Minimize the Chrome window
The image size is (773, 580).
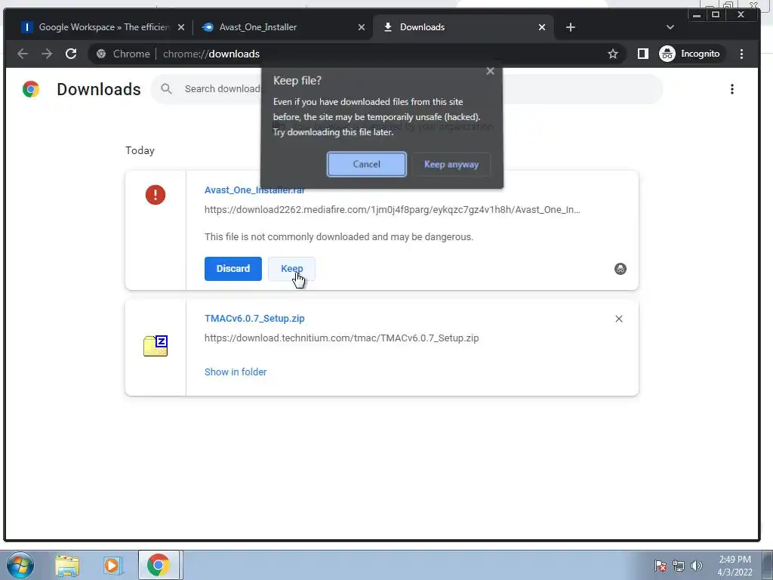coord(697,15)
